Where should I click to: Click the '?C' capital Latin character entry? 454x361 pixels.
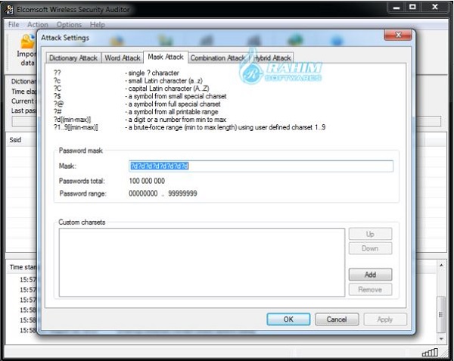[58, 89]
